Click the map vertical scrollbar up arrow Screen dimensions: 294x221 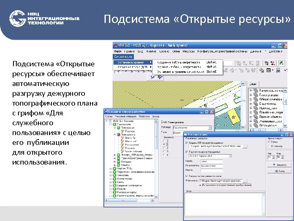click(243, 83)
